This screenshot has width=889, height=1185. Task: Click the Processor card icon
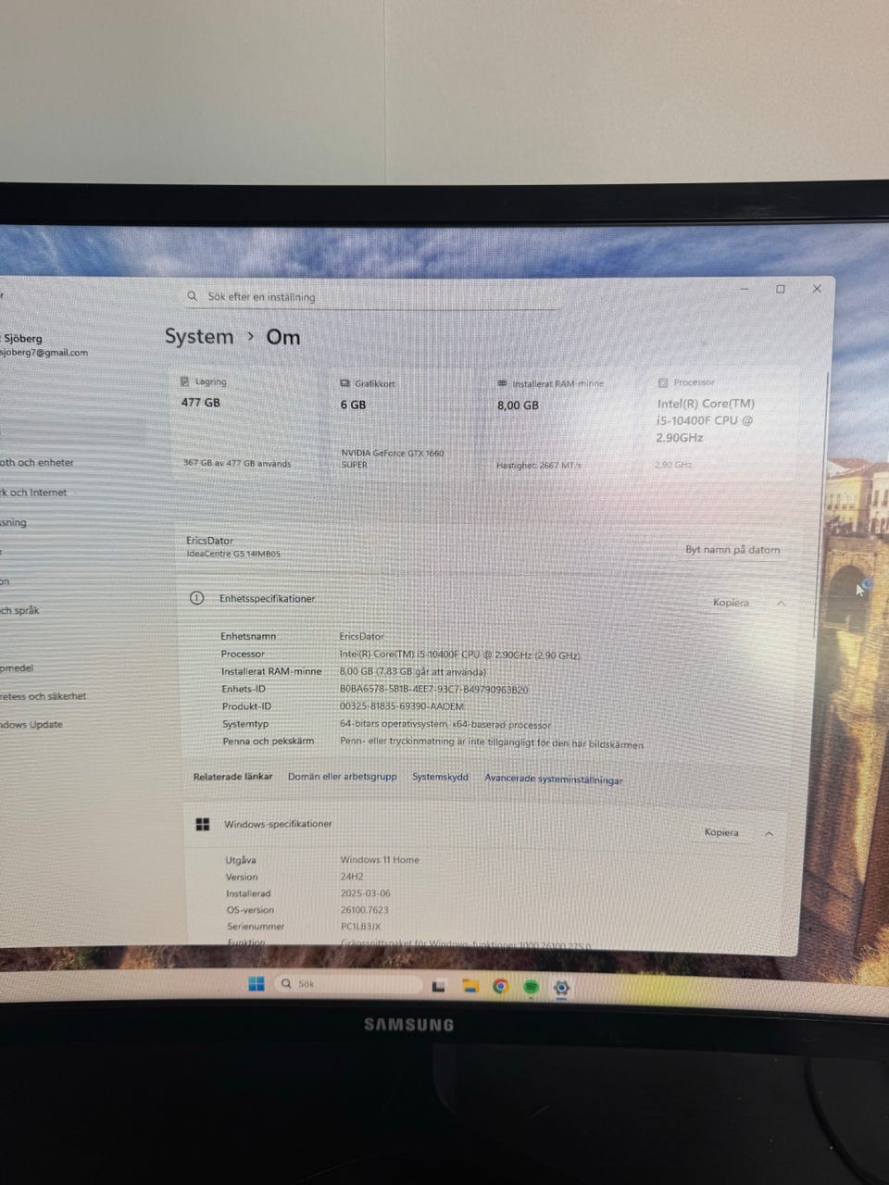point(663,382)
